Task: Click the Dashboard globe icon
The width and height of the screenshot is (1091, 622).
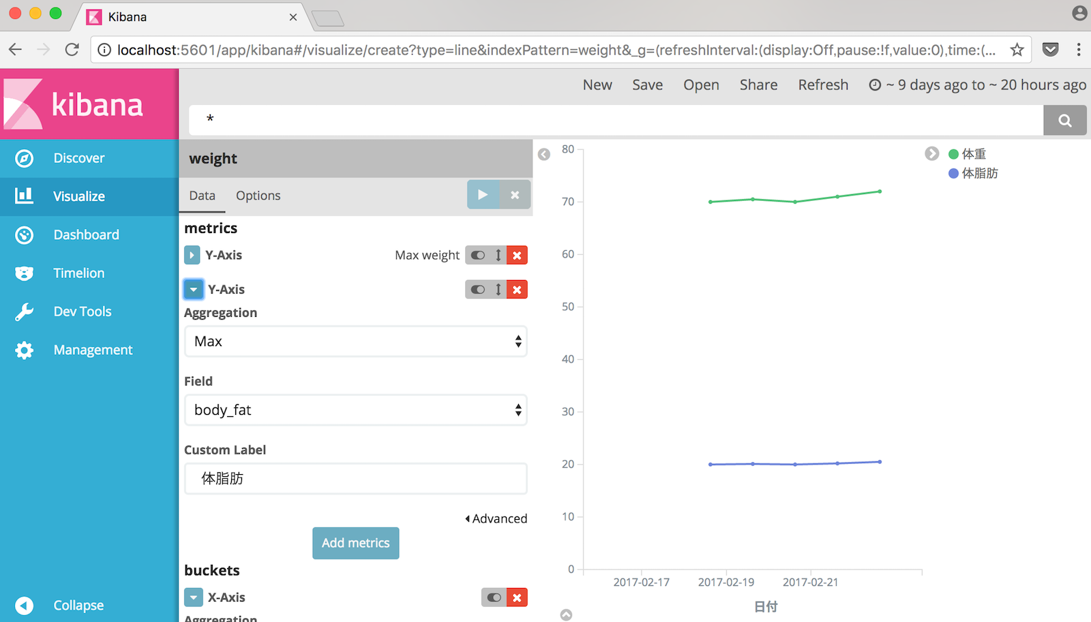Action: (25, 234)
